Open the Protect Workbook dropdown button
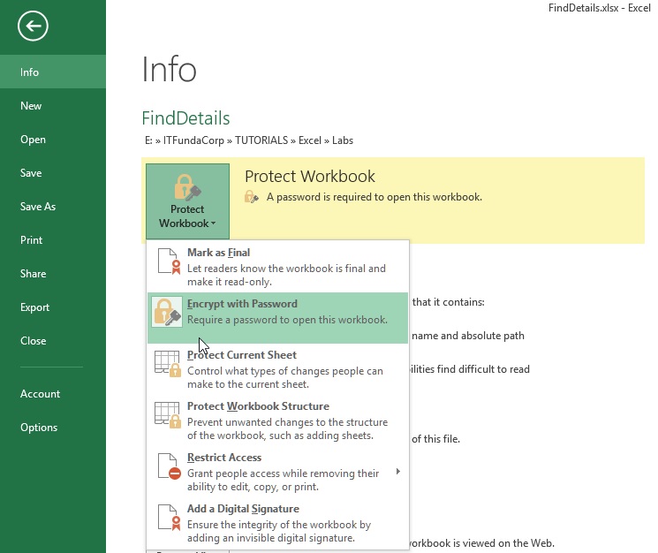Screen dimensions: 658x553 pos(187,201)
